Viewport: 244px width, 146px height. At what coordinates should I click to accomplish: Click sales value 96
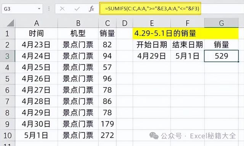click(108, 78)
